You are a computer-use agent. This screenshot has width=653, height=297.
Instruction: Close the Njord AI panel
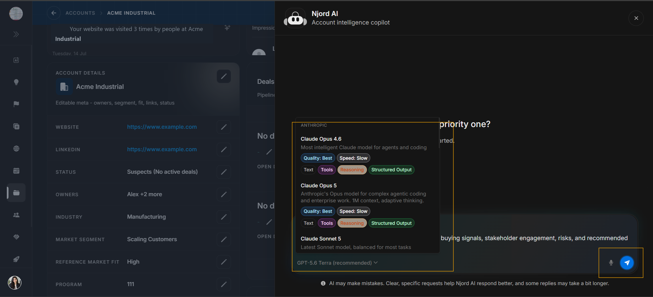[x=636, y=18]
